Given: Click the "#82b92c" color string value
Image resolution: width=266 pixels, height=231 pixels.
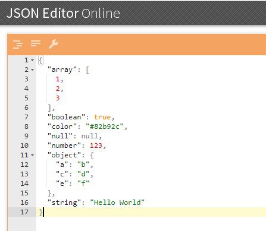Looking at the screenshot, I should click(105, 126).
